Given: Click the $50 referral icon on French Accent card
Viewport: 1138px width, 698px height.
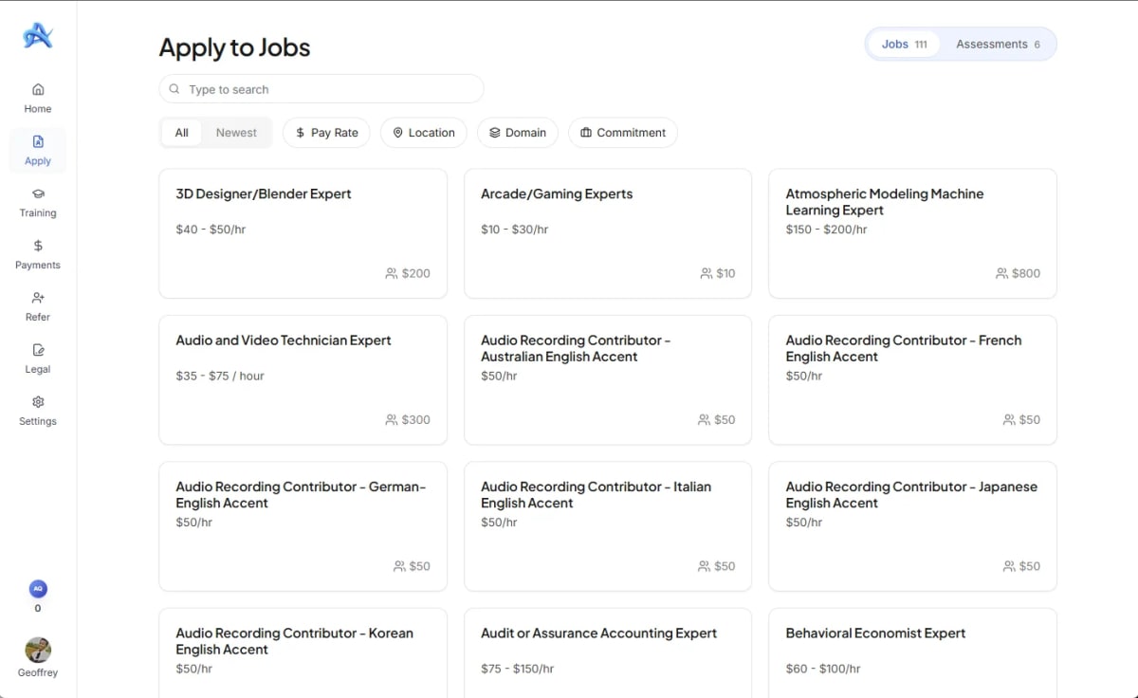Looking at the screenshot, I should 1009,419.
